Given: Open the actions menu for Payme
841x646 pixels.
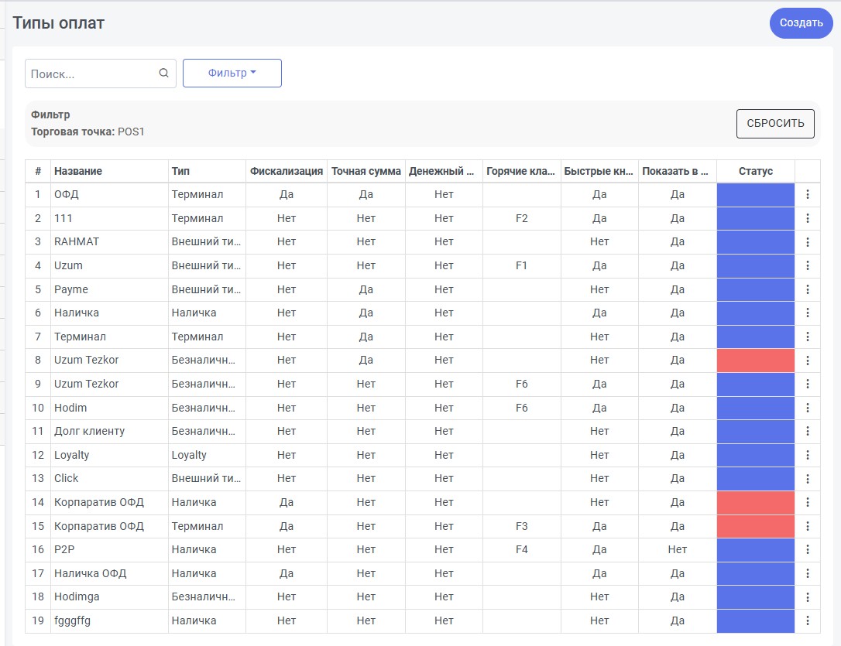Looking at the screenshot, I should click(807, 289).
